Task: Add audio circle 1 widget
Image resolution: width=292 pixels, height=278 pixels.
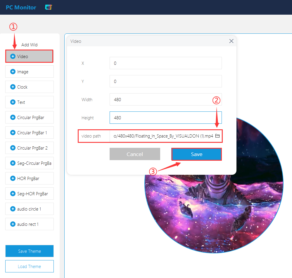Action: click(30, 209)
